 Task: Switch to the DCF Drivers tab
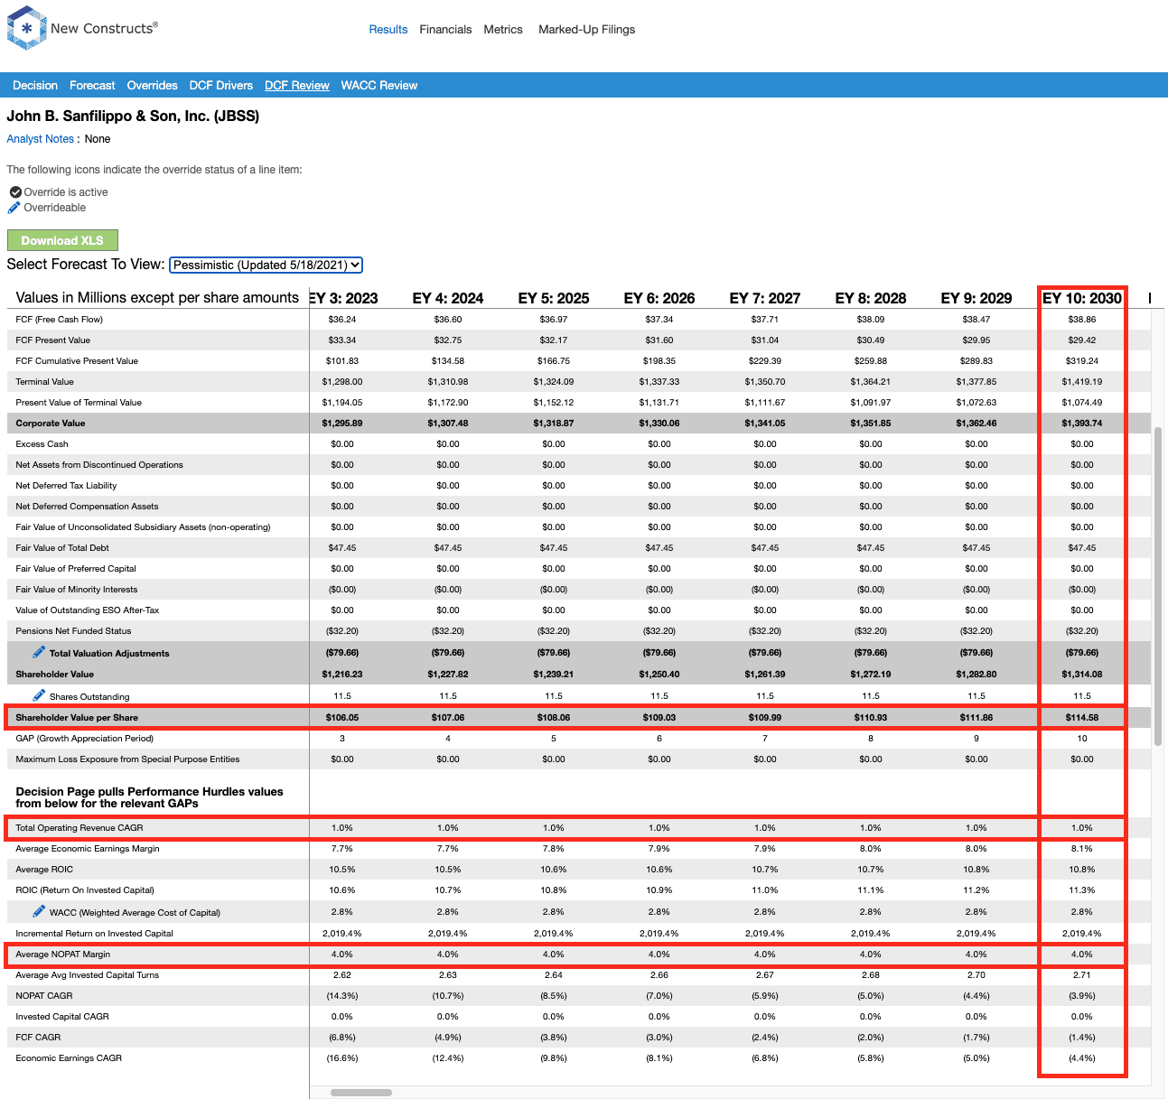(221, 86)
